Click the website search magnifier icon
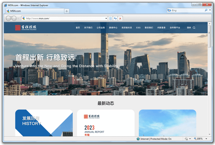 [x=194, y=28]
